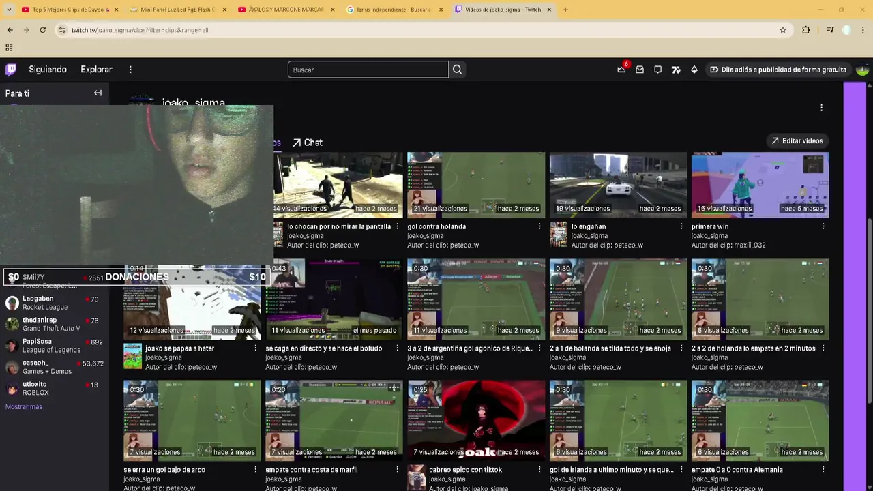873x491 pixels.
Task: Close the 'Vídeos de joako_sigma' Twitch tab
Action: (x=549, y=10)
